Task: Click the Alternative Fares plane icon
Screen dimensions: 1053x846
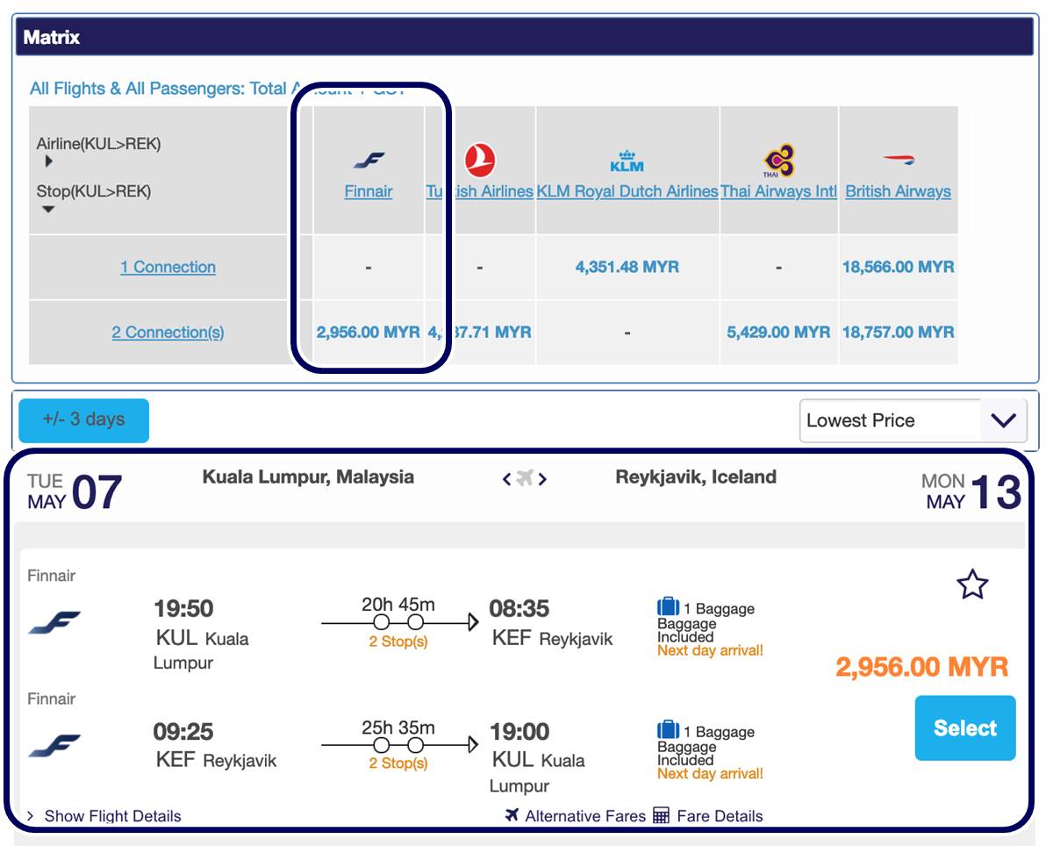Action: coord(513,816)
